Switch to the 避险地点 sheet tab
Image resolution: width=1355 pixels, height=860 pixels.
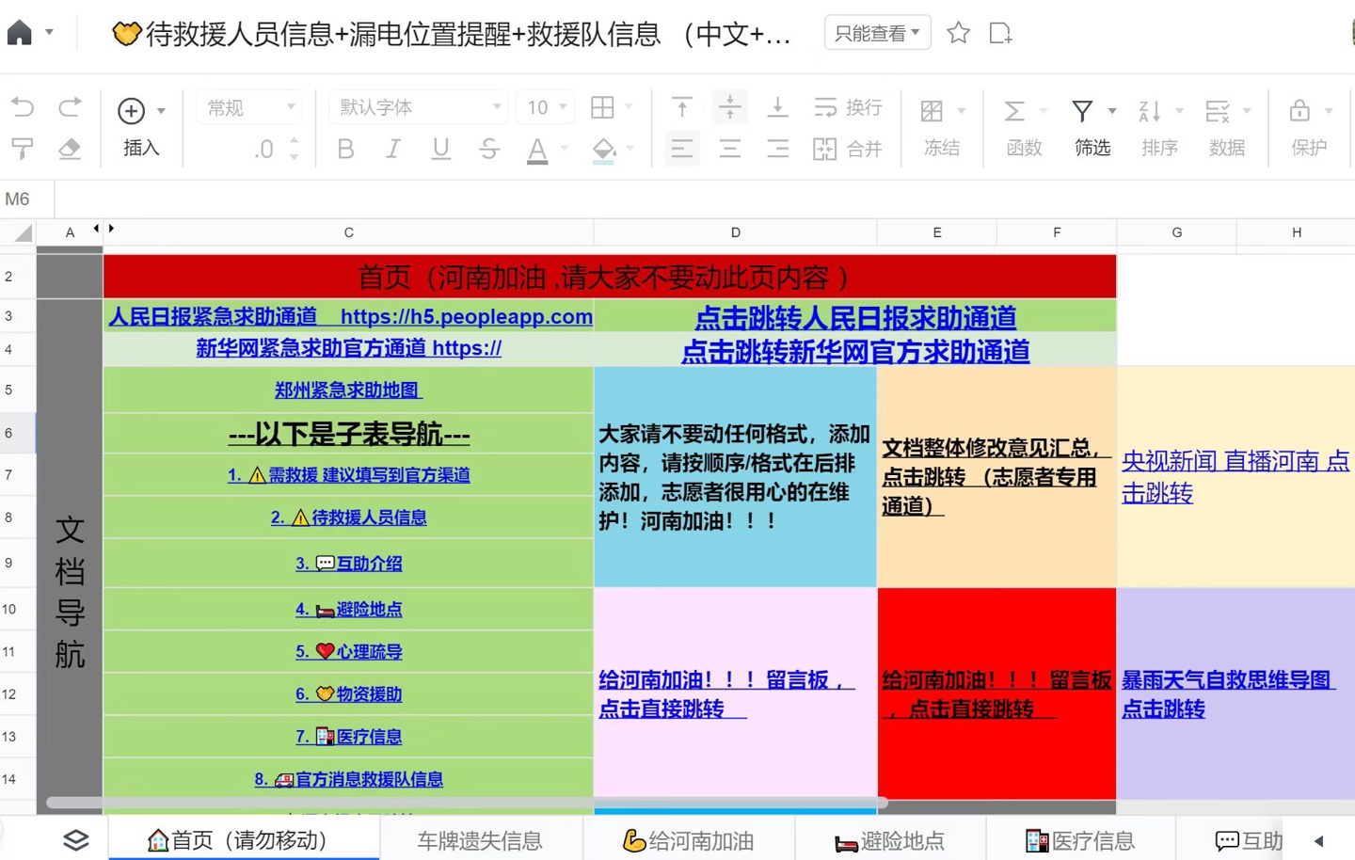pos(888,840)
